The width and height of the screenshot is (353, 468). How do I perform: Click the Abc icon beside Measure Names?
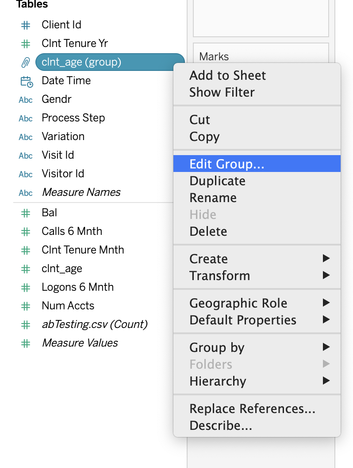26,193
